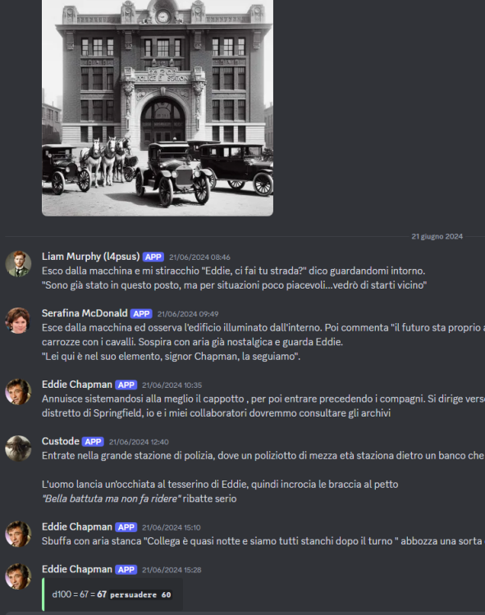Open Serafina McDonald username profile

(85, 313)
